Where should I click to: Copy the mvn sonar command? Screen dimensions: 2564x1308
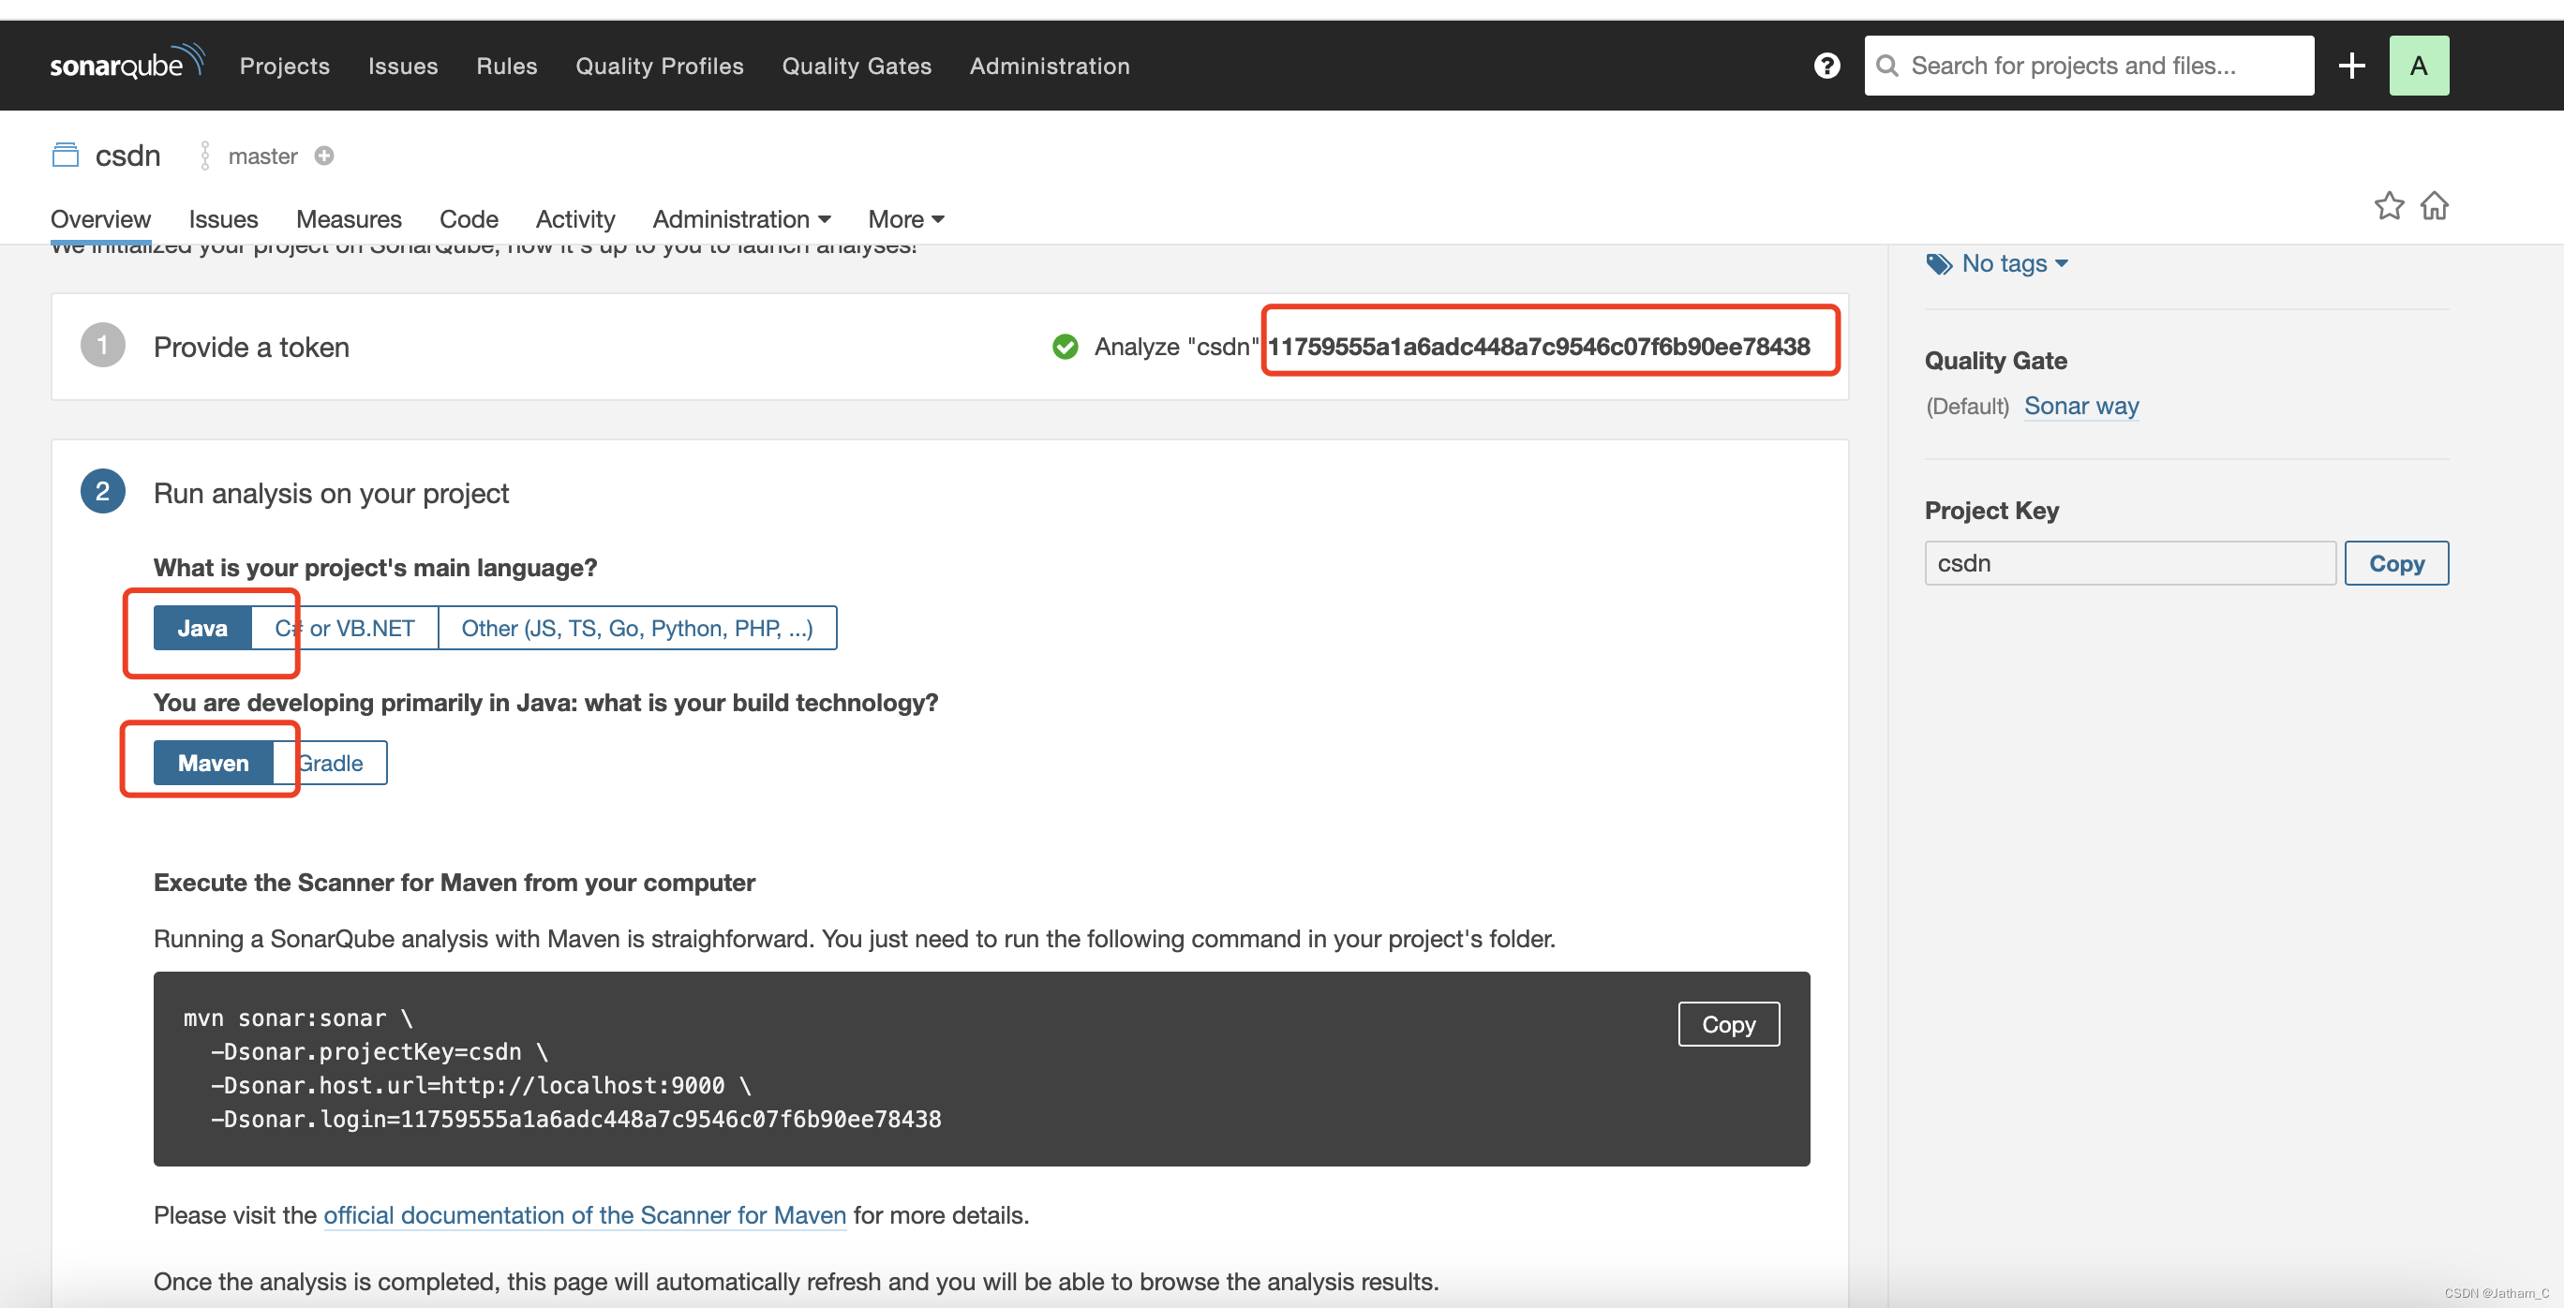coord(1728,1024)
